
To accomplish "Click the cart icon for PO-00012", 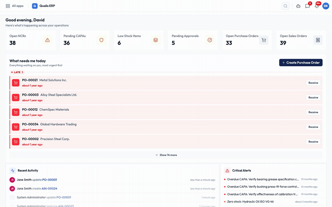I will tap(16, 112).
